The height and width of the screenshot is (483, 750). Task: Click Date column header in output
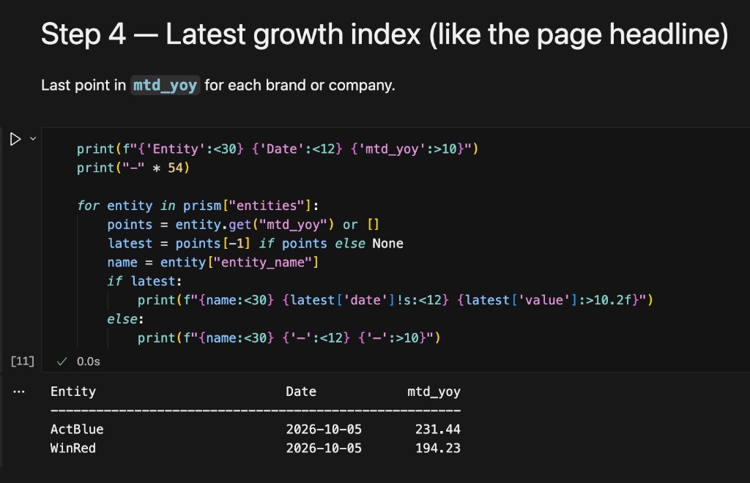301,392
